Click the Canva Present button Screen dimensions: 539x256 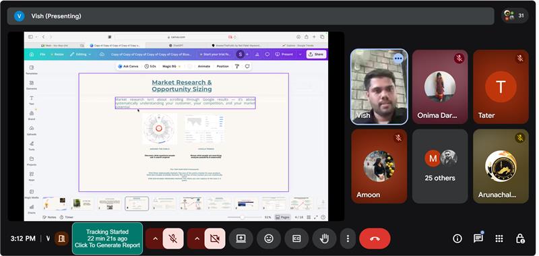tap(284, 55)
